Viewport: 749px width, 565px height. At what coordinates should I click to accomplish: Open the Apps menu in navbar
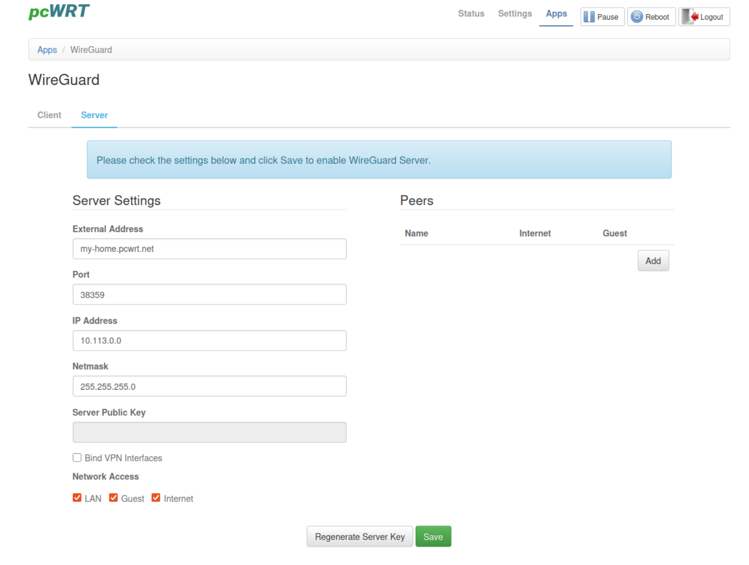pos(556,14)
